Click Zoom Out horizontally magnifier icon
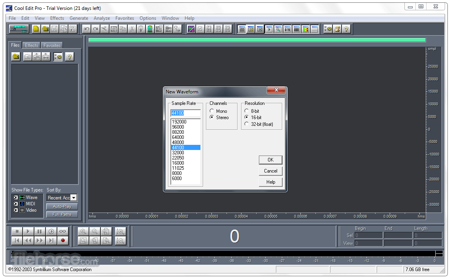 click(x=94, y=231)
